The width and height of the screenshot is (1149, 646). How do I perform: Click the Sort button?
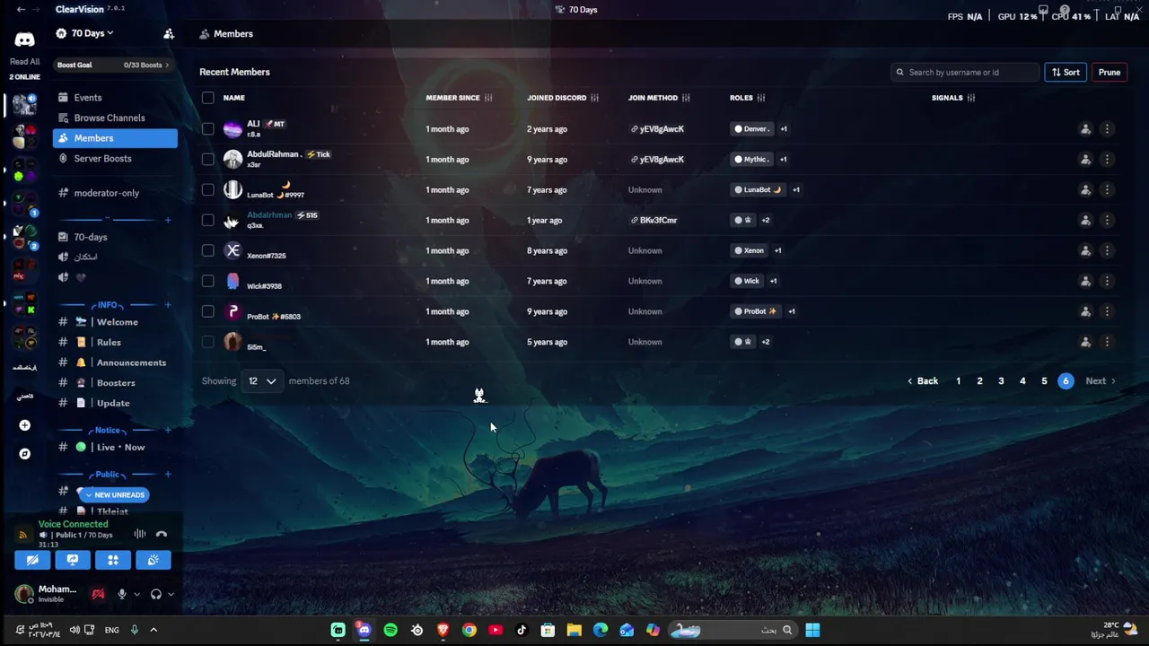pyautogui.click(x=1066, y=73)
